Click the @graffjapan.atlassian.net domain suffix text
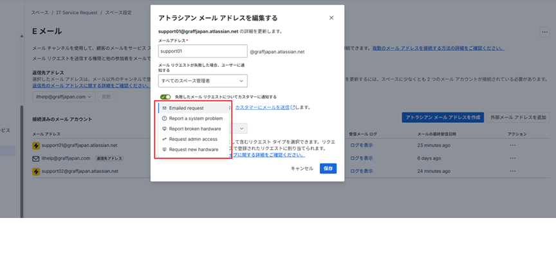Screen dimensions: 556x263 277,51
